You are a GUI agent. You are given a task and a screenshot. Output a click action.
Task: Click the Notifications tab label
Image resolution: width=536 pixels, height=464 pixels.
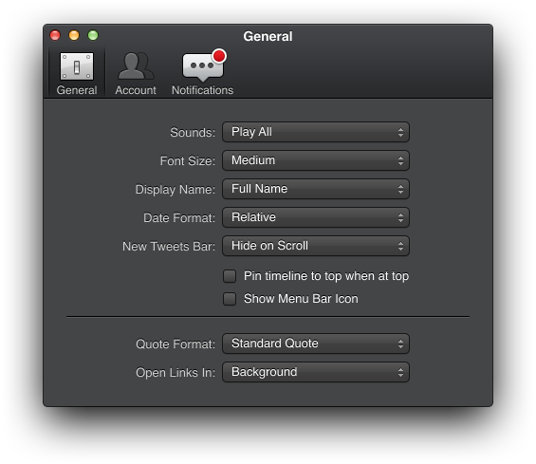tap(202, 90)
